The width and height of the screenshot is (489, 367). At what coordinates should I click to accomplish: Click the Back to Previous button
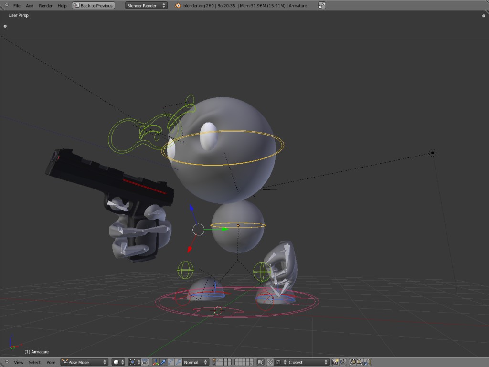click(93, 5)
